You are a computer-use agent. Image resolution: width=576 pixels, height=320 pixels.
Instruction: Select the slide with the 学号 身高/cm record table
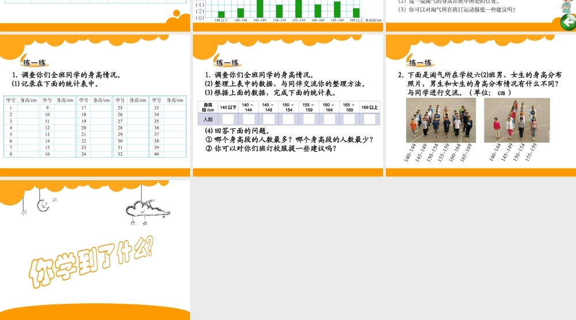pyautogui.click(x=95, y=106)
